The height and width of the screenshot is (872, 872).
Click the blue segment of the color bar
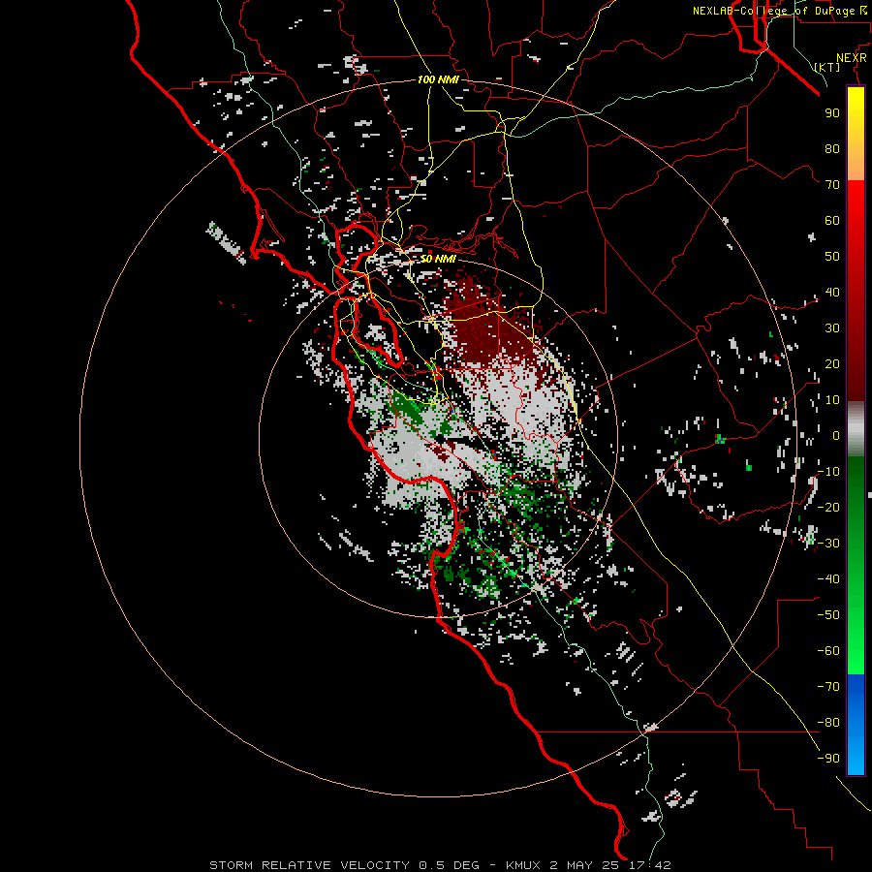click(x=856, y=724)
